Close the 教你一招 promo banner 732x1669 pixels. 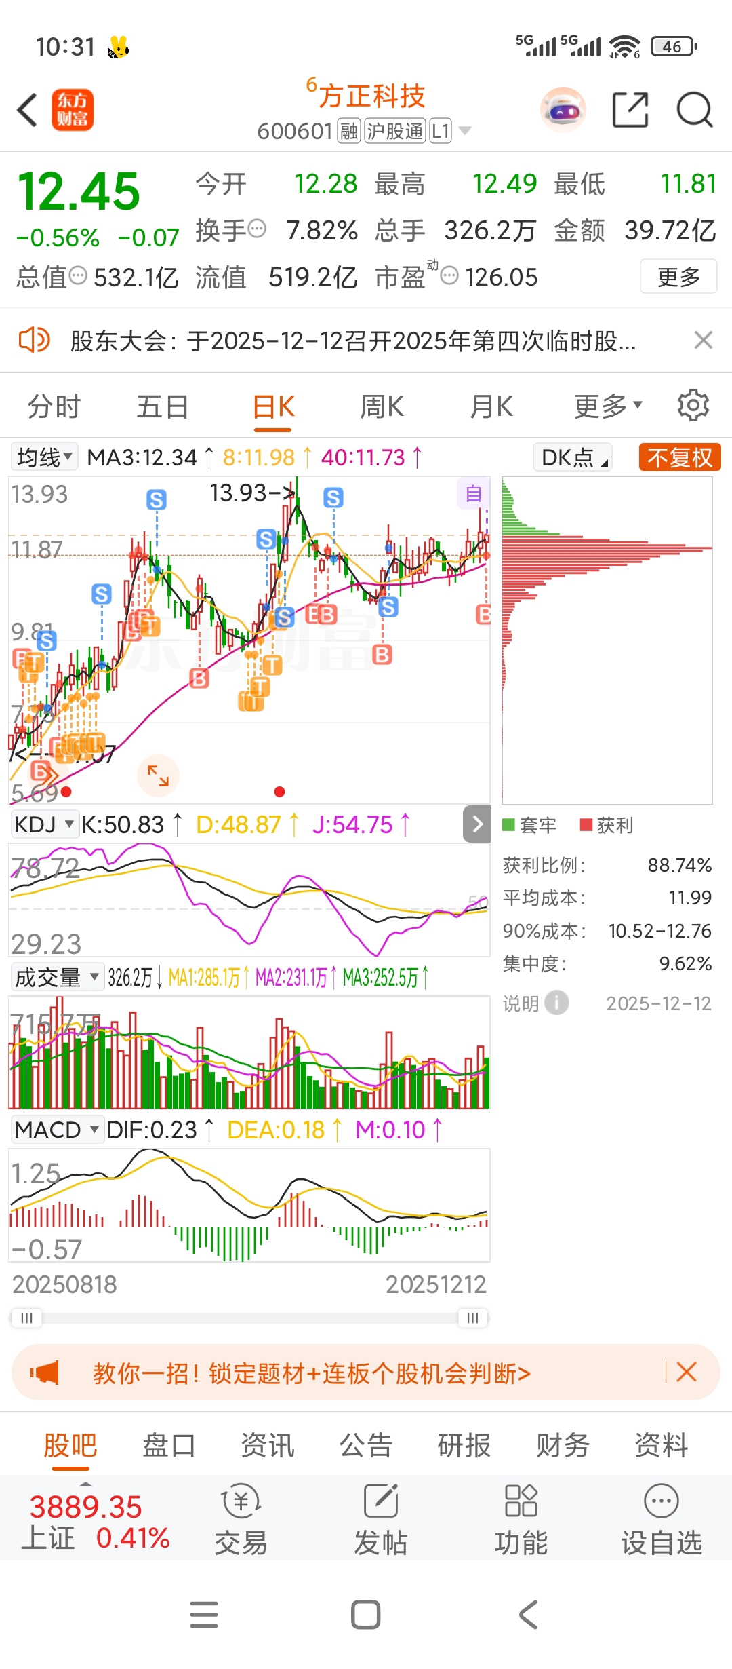point(687,1373)
